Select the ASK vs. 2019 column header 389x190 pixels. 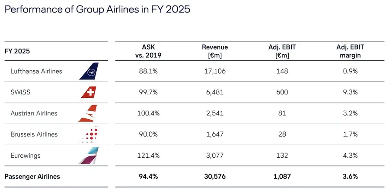pos(148,51)
